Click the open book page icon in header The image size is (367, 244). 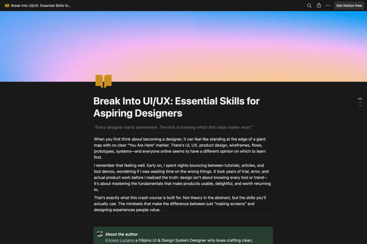pyautogui.click(x=7, y=5)
